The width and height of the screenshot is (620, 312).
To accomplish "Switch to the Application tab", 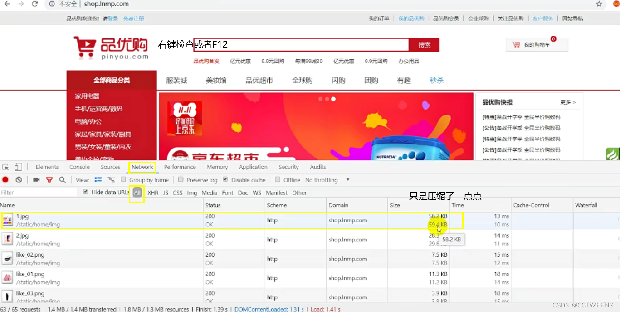I will pos(253,167).
